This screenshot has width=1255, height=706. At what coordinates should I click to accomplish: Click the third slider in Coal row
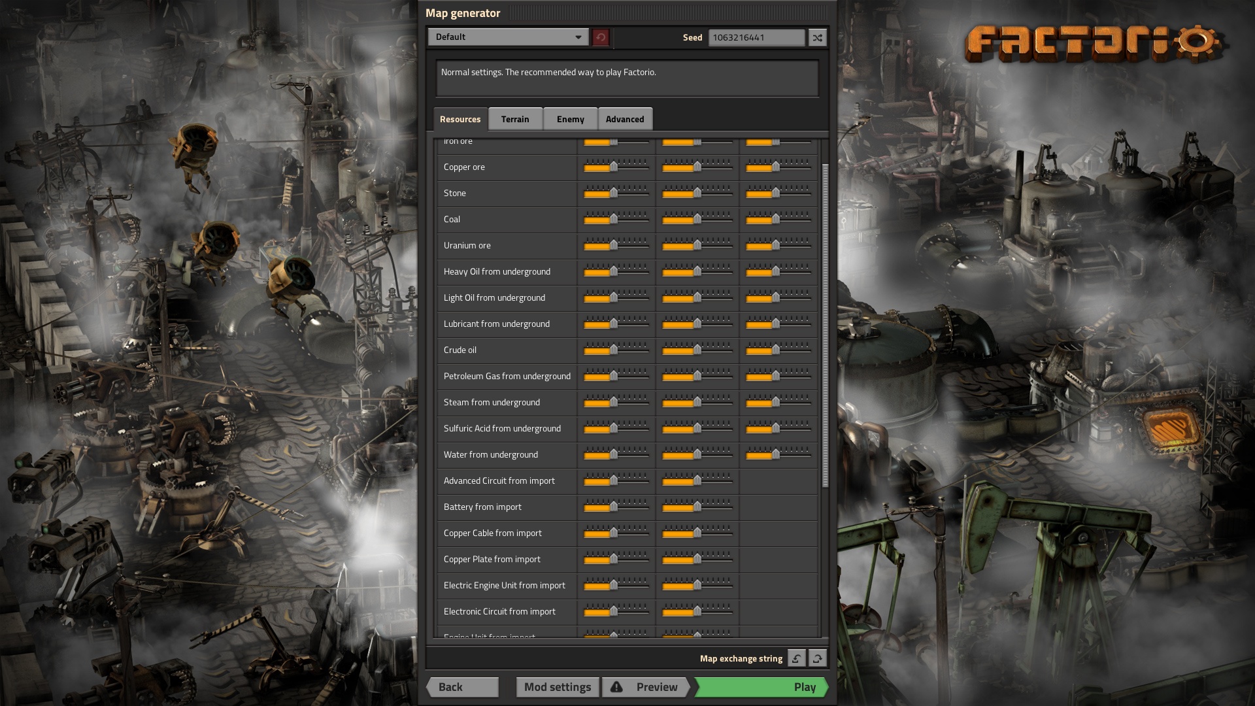[775, 220]
